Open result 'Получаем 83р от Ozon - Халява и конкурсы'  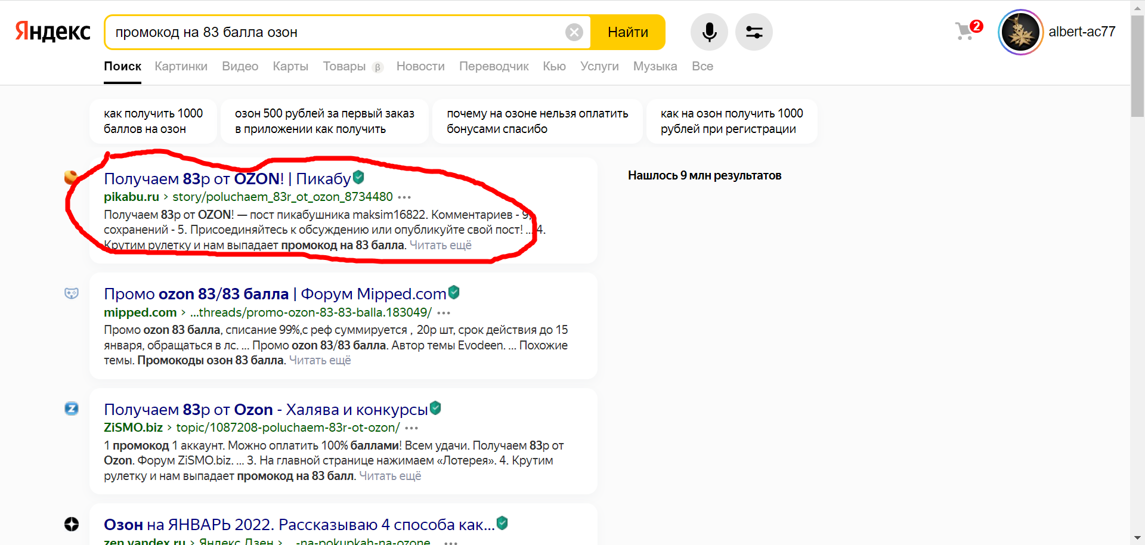[266, 410]
